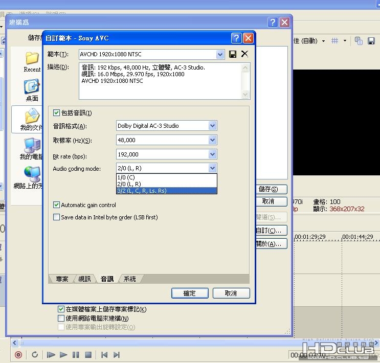Play from start in transport bar
The image size is (380, 363).
51,355
